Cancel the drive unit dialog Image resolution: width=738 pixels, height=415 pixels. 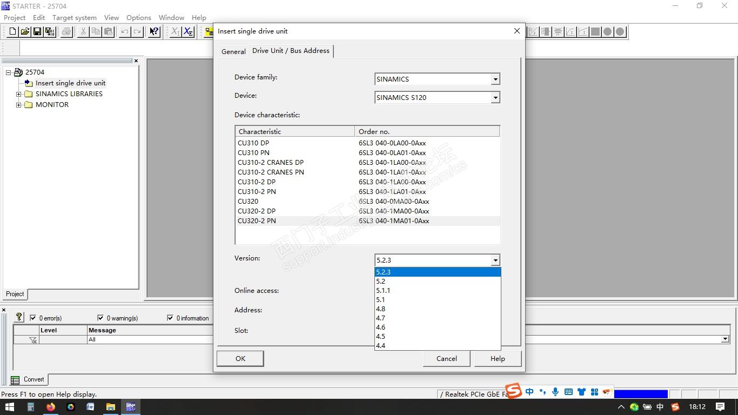pyautogui.click(x=447, y=358)
